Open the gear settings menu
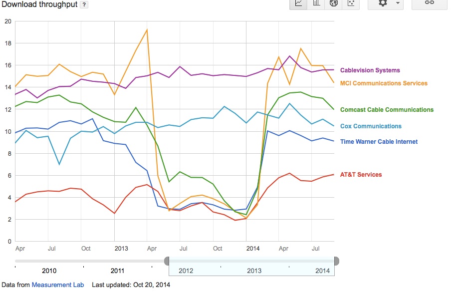 pos(383,3)
